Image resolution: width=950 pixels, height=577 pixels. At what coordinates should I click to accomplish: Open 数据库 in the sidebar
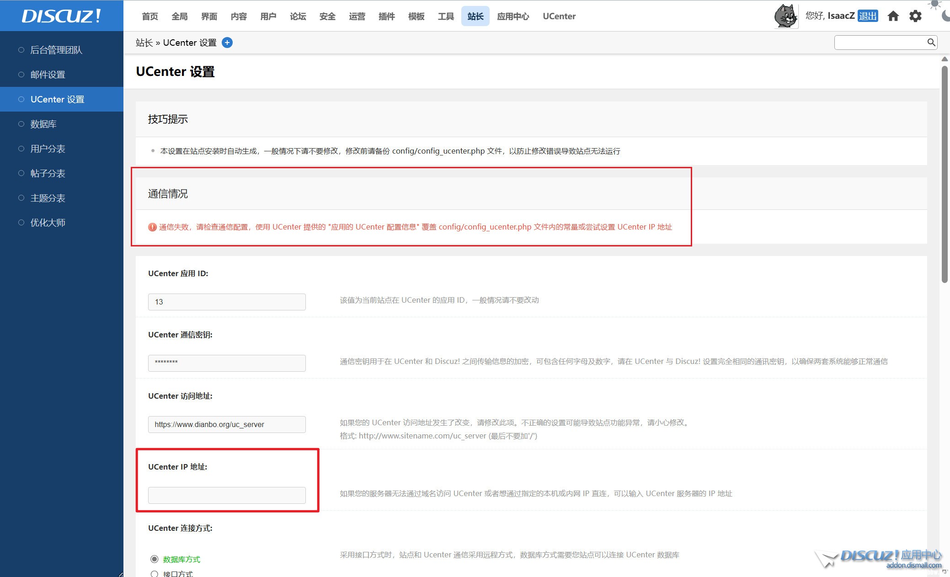(43, 124)
